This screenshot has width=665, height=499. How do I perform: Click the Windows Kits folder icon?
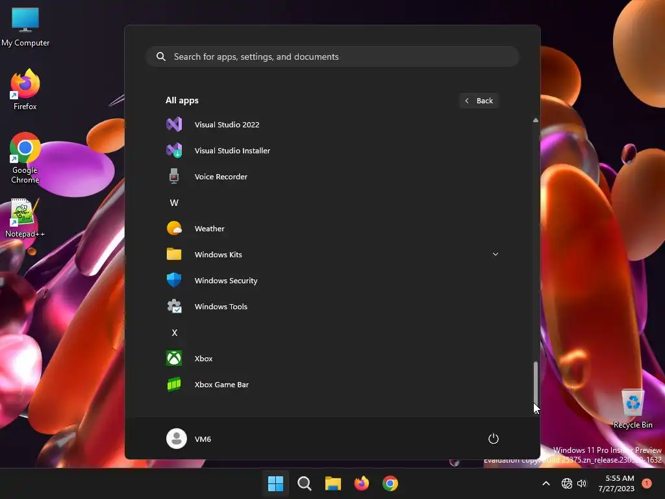(174, 254)
